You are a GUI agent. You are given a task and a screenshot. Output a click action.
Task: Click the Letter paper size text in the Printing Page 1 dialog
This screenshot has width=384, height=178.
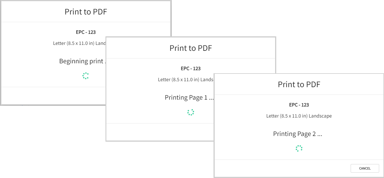click(186, 79)
